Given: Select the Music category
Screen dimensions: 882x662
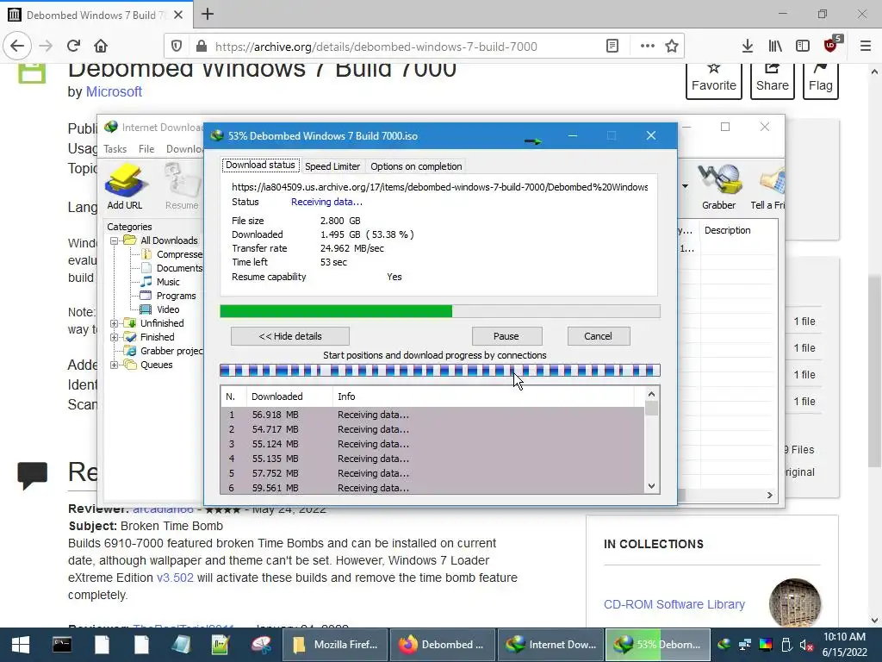Looking at the screenshot, I should [168, 282].
